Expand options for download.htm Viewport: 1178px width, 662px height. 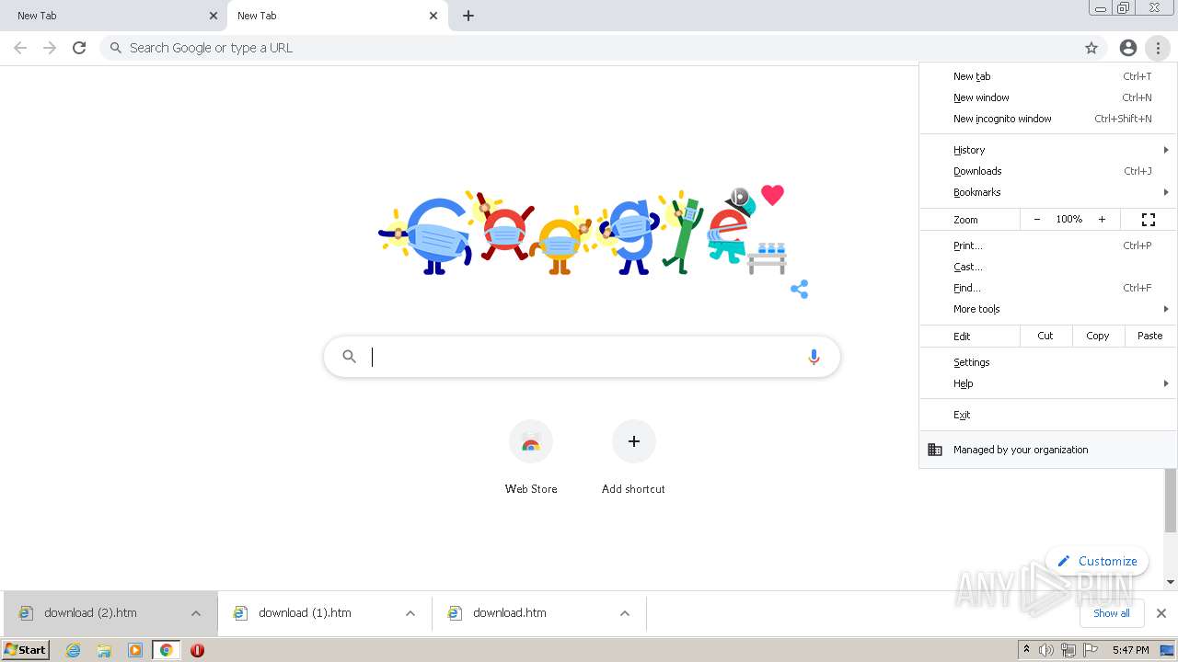(625, 613)
